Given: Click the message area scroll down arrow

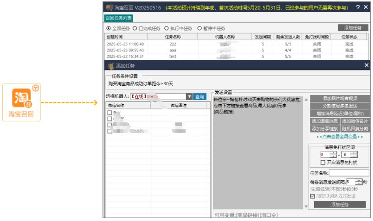Looking at the screenshot, I should point(306,206).
